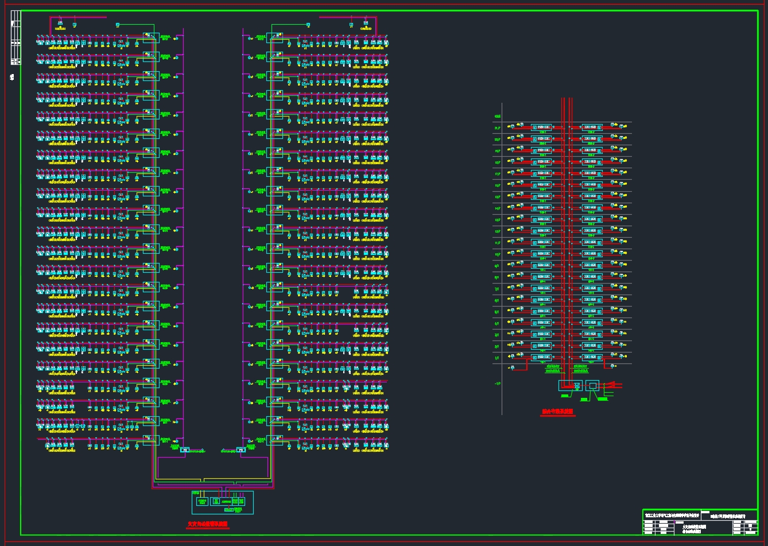768x546 pixels.
Task: Click the green filled tag under crossed-box cabinet
Action: coord(565,396)
